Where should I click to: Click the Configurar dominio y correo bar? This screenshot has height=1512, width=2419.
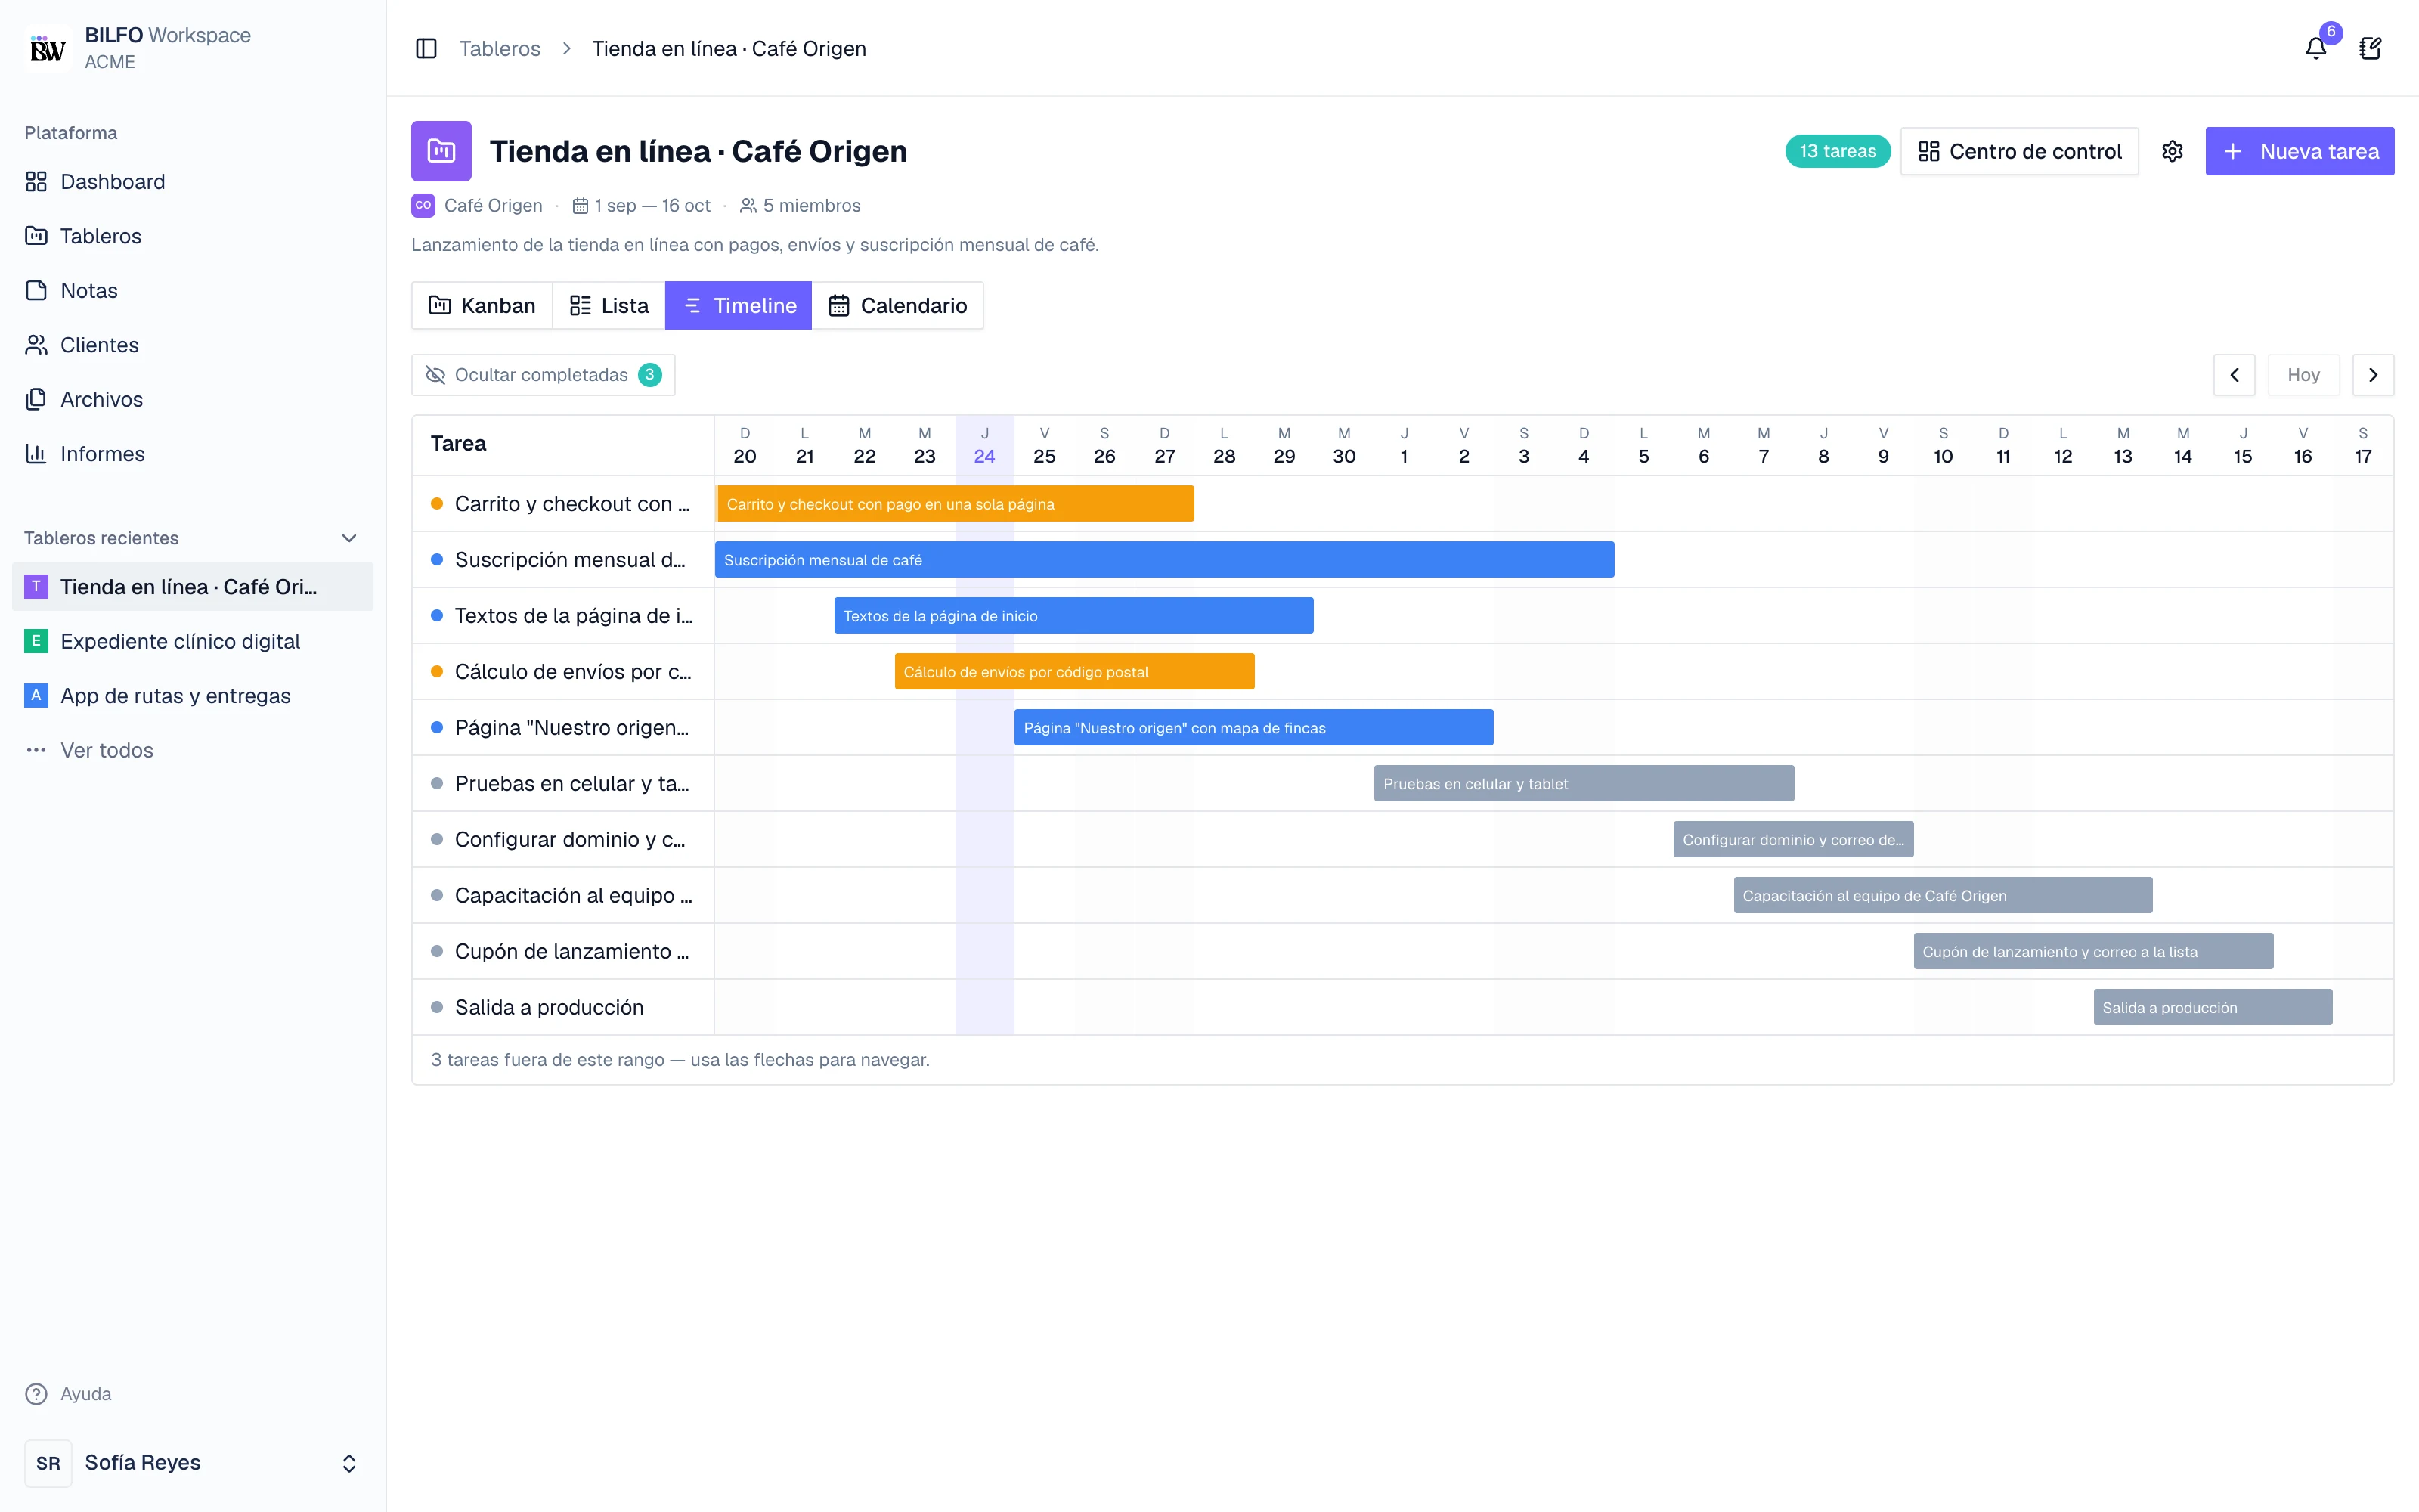click(1793, 839)
